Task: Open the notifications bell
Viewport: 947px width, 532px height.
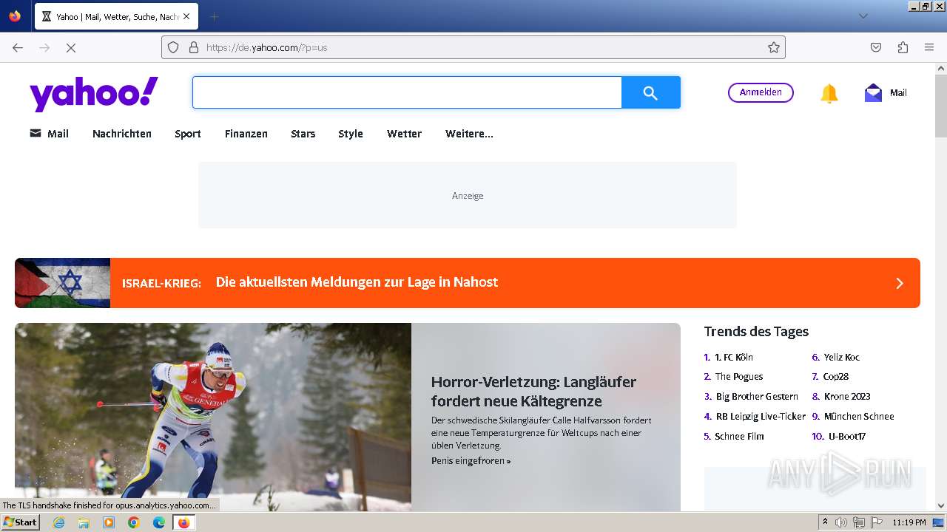Action: [x=829, y=93]
